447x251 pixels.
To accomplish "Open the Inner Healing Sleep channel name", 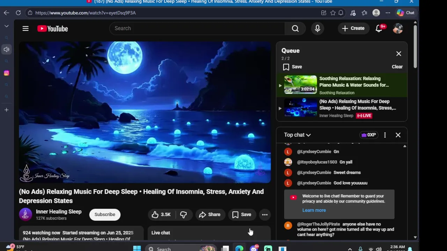I will [59, 212].
